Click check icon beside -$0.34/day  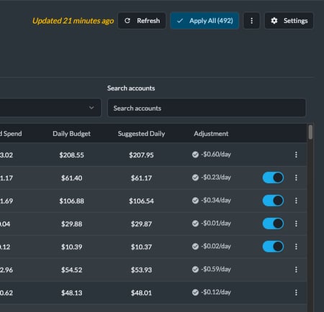point(195,201)
